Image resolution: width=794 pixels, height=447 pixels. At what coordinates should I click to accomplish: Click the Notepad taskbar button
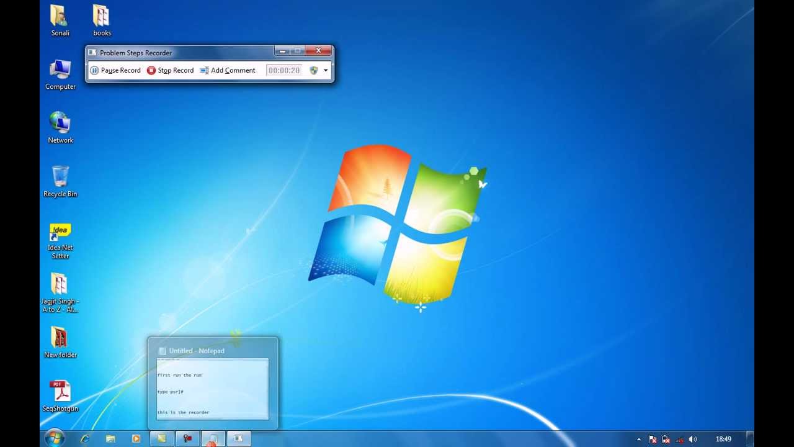[213, 438]
